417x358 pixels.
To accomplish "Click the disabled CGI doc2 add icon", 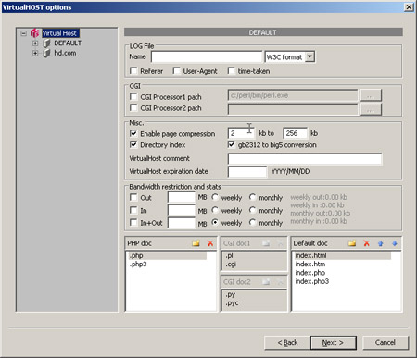I will pyautogui.click(x=266, y=281).
